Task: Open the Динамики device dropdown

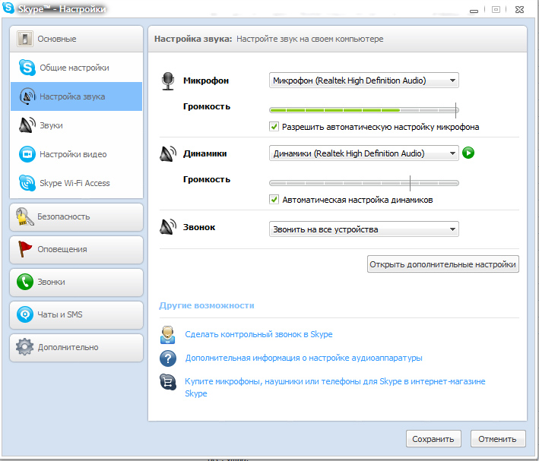Action: 363,153
